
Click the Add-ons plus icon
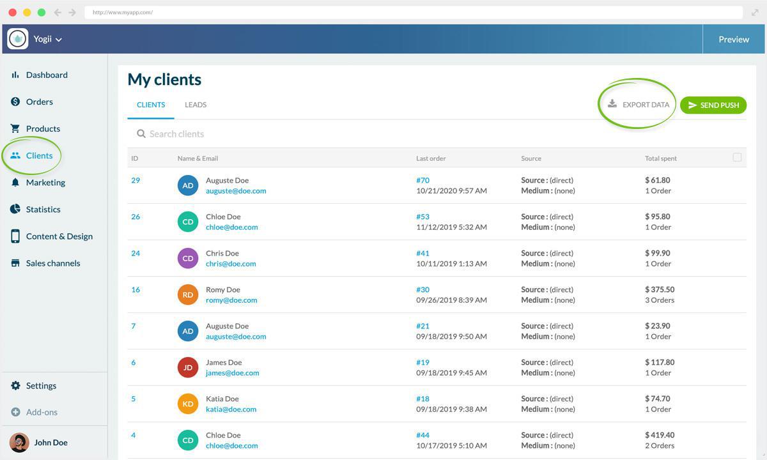click(x=15, y=412)
